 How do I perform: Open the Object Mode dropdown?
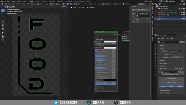[10, 4]
